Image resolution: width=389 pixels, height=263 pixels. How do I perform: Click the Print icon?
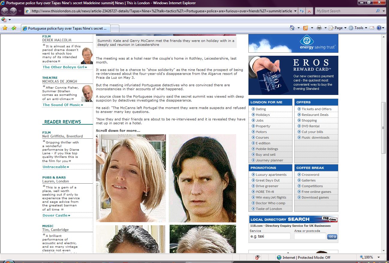click(x=319, y=28)
